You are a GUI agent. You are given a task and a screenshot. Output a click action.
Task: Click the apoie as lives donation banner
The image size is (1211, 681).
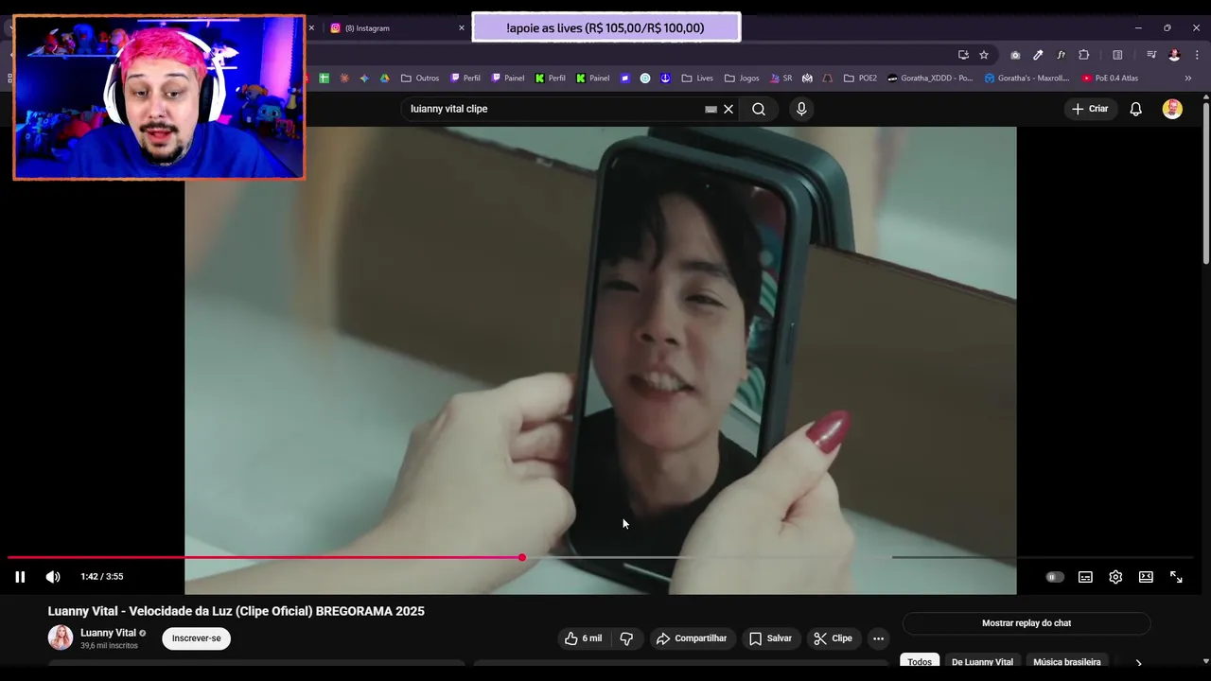pos(605,27)
